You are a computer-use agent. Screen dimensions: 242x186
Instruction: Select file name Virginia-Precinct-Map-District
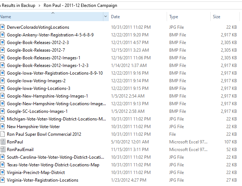click(x=36, y=173)
